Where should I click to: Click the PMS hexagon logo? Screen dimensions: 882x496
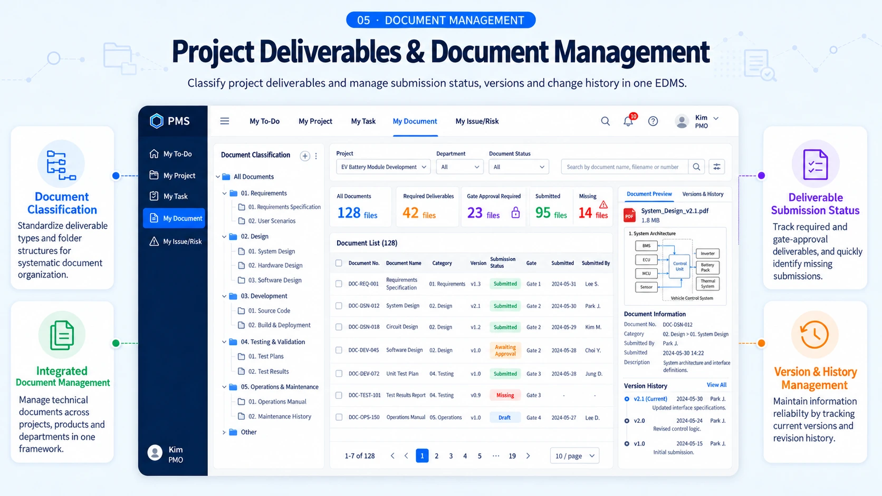(x=156, y=121)
